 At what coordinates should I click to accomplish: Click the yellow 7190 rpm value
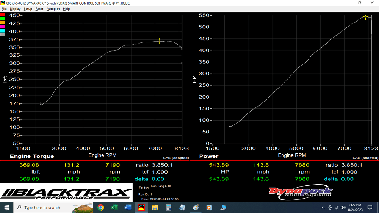(x=113, y=165)
